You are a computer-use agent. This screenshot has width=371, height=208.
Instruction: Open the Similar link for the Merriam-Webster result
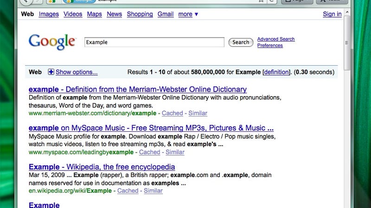(198, 113)
